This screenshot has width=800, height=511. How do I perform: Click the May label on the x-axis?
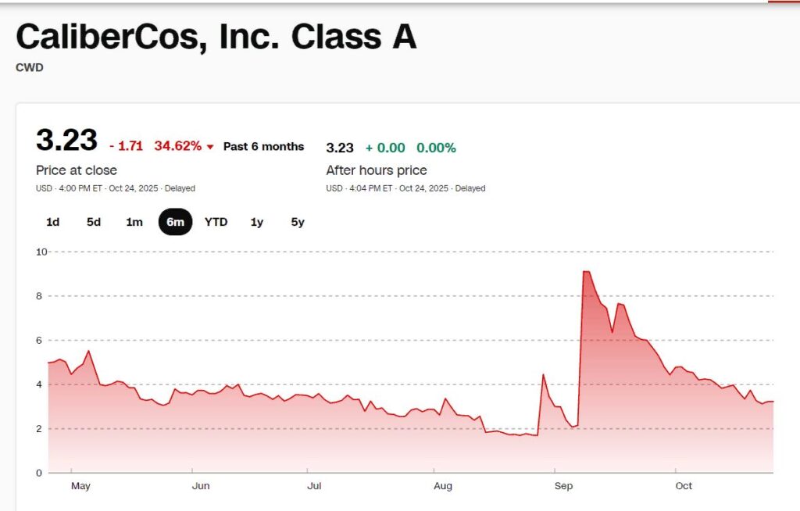[80, 486]
